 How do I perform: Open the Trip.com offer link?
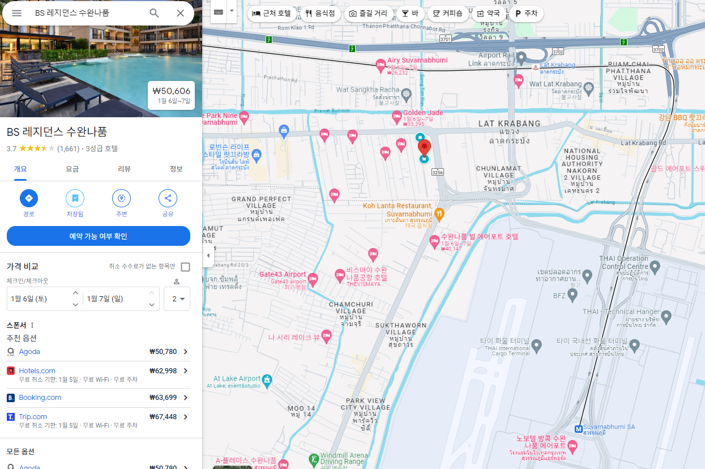pos(33,417)
